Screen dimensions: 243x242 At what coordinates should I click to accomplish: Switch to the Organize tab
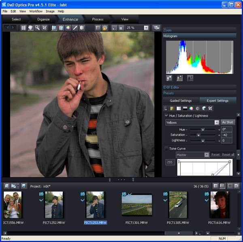(x=43, y=19)
